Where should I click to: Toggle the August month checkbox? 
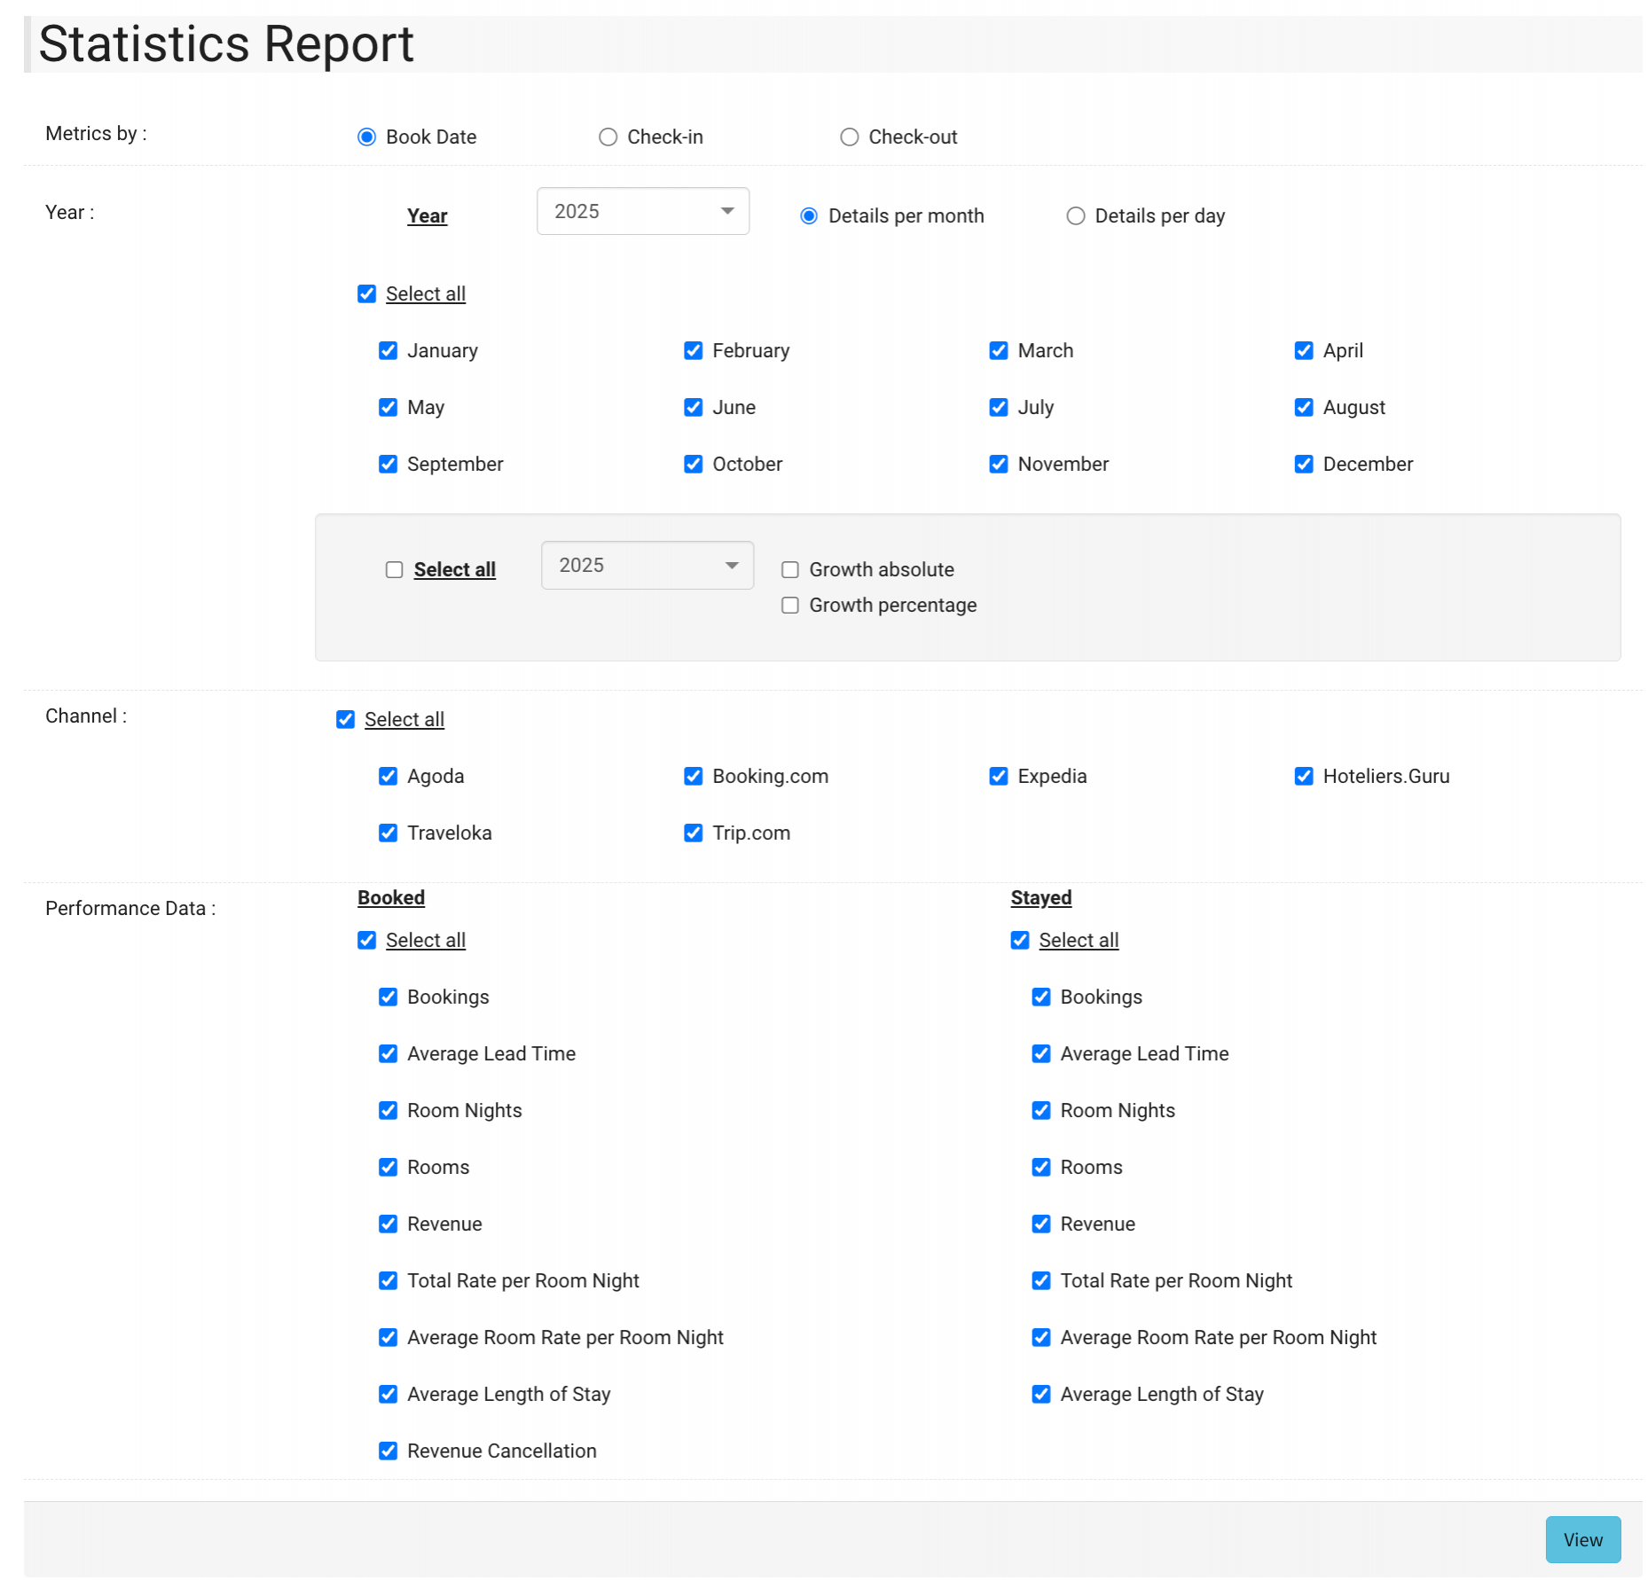coord(1303,408)
